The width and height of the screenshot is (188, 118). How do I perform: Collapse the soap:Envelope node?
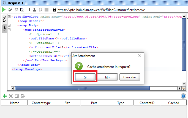pos(9,17)
